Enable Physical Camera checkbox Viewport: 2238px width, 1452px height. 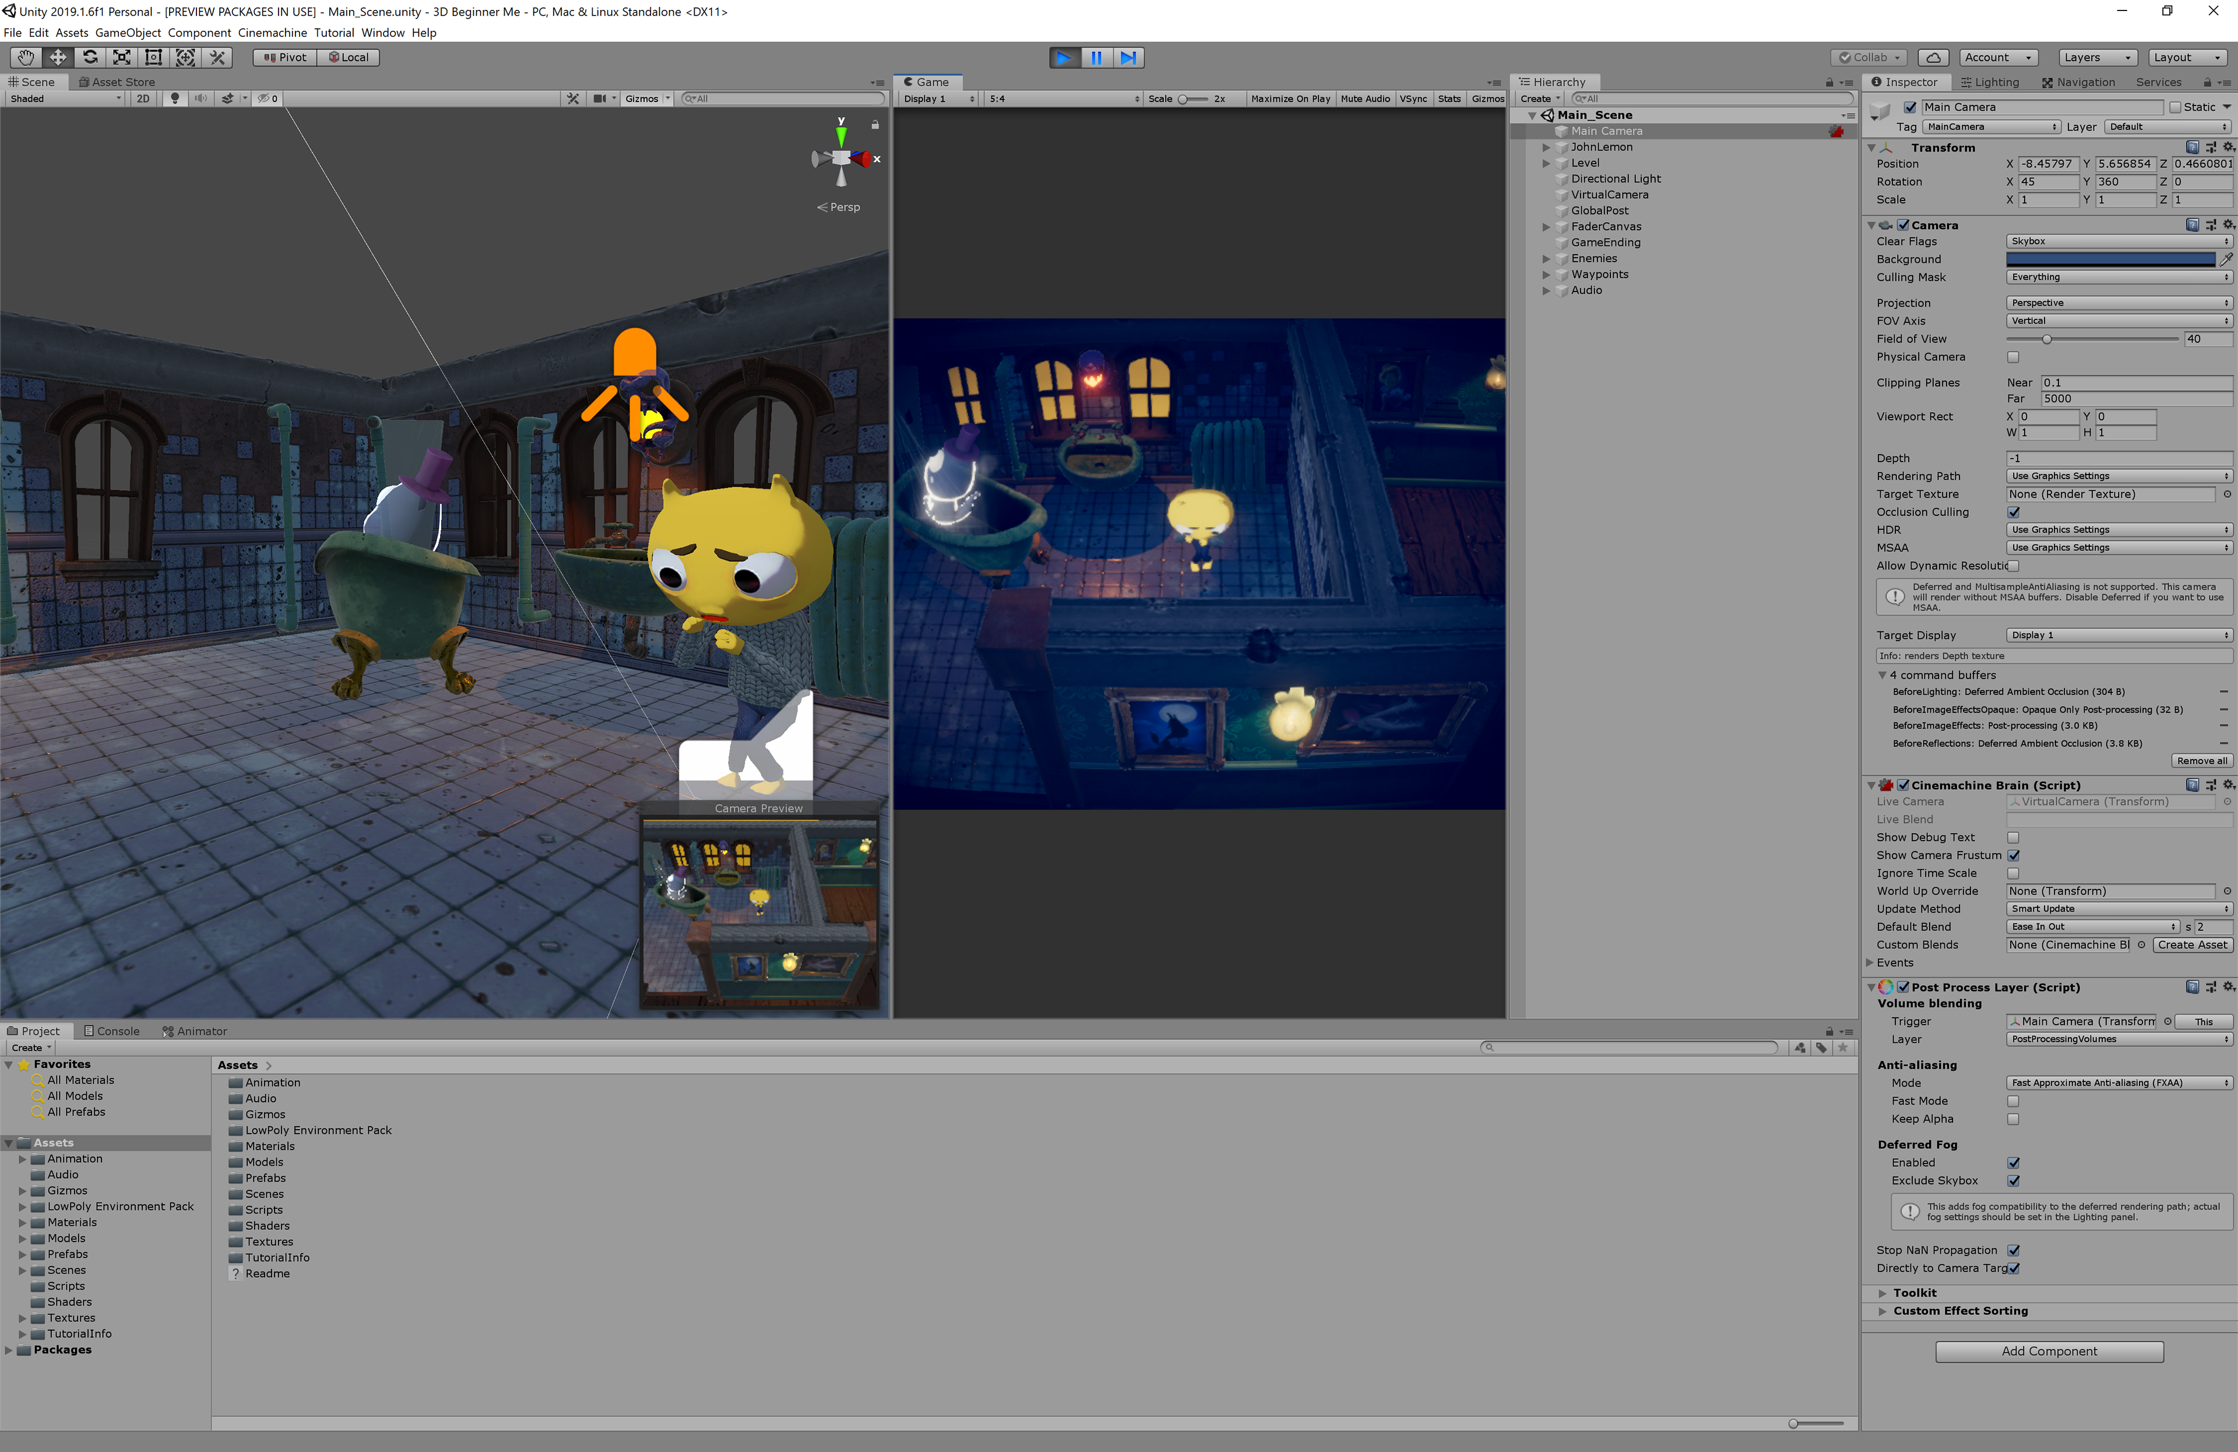pos(2013,357)
